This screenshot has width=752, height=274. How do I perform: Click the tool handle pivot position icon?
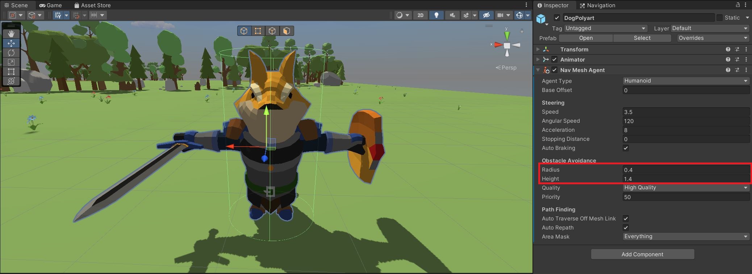coord(13,15)
